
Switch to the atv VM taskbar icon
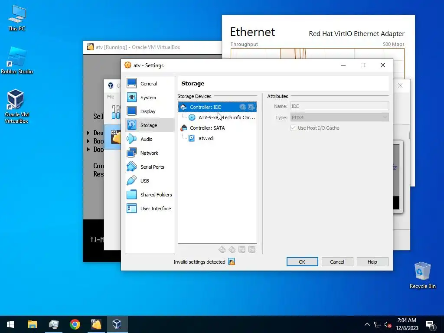pos(96,324)
